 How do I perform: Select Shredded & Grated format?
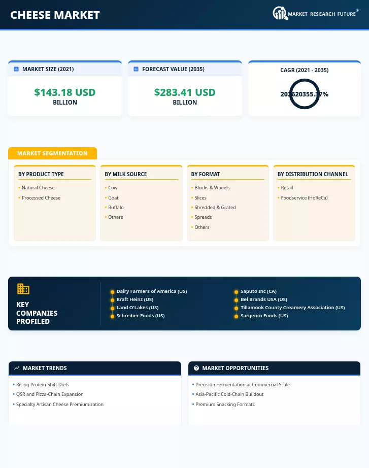tap(215, 208)
